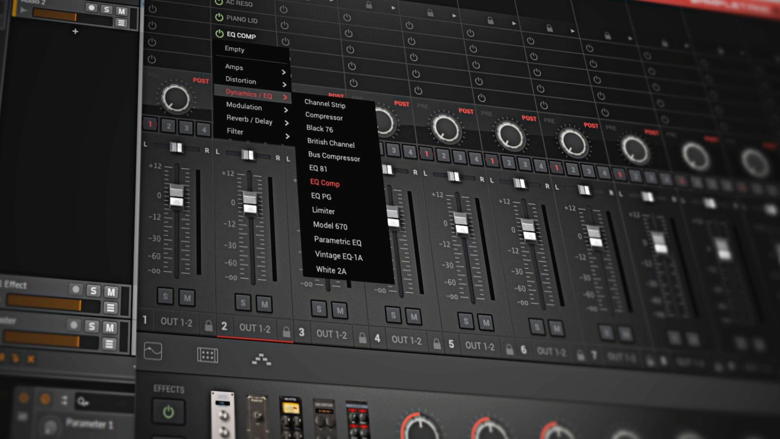Click the lock icon next to channel 3 output
This screenshot has width=780, height=439.
363,337
